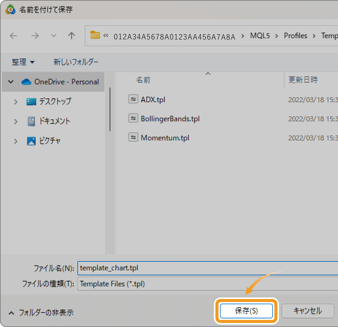Sort by the 更新日時 column header

[303, 80]
